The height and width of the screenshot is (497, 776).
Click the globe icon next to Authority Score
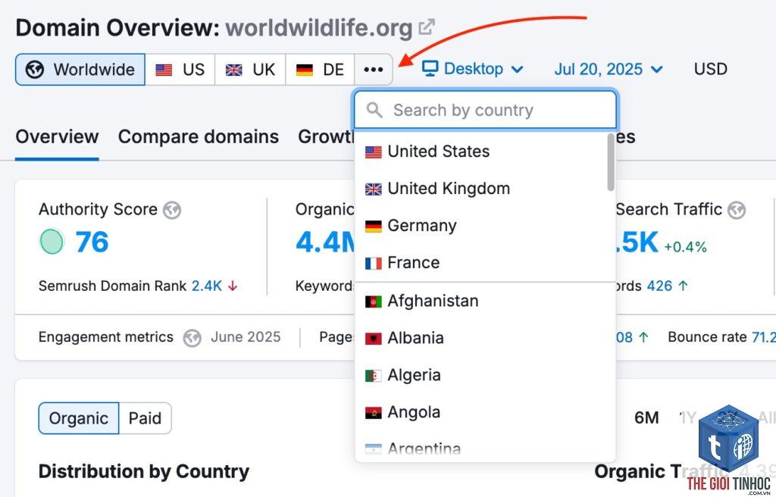click(172, 211)
